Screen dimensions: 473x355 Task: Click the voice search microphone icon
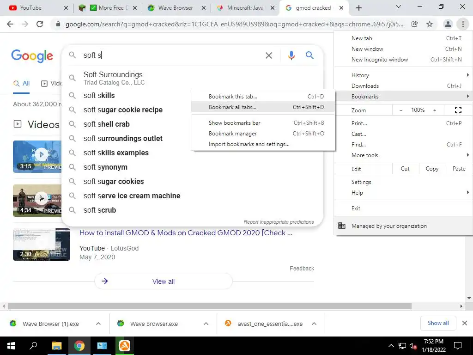point(291,55)
